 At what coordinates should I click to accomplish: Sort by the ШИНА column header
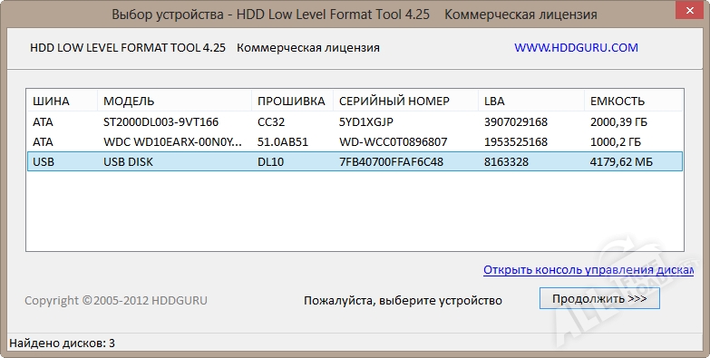[62, 101]
